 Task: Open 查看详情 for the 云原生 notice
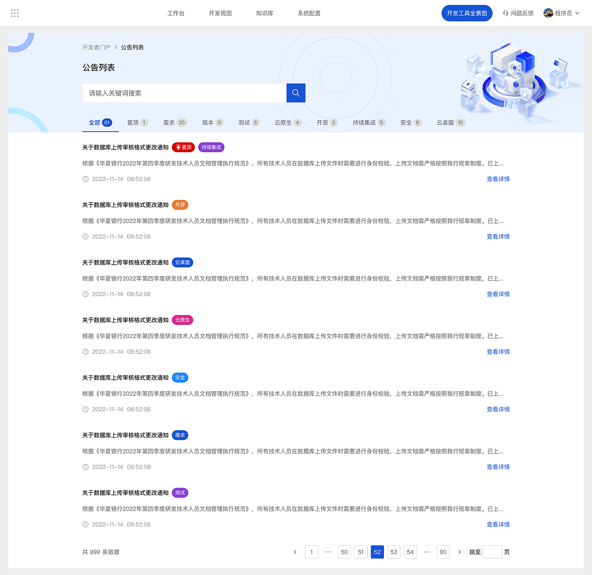point(498,352)
